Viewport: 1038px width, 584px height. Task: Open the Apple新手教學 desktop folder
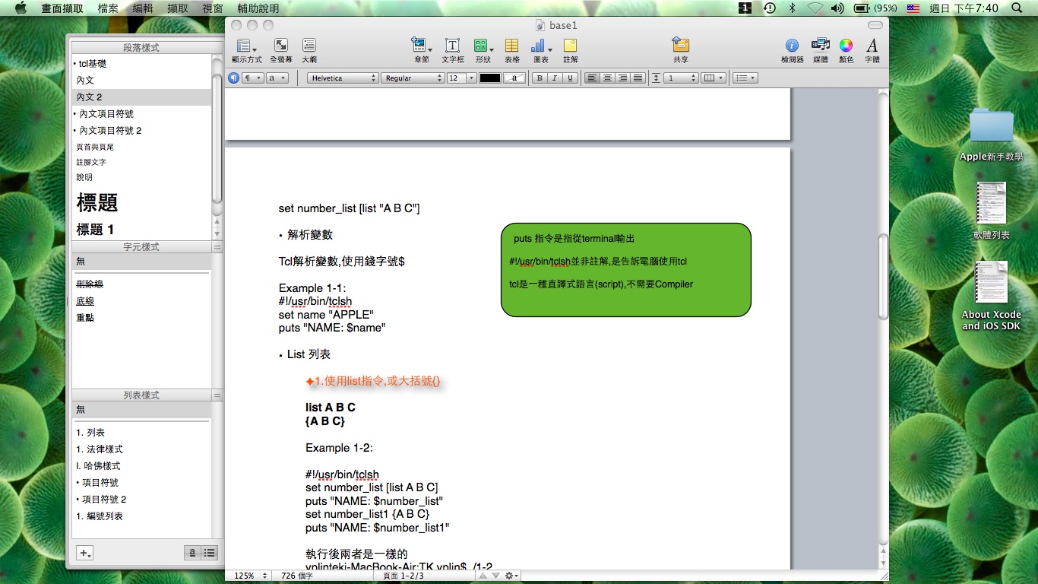click(x=991, y=135)
